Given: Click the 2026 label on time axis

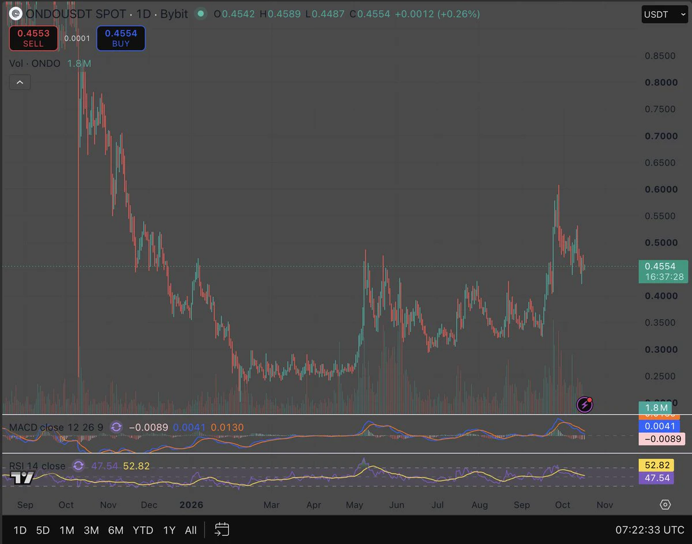Looking at the screenshot, I should click(x=191, y=505).
